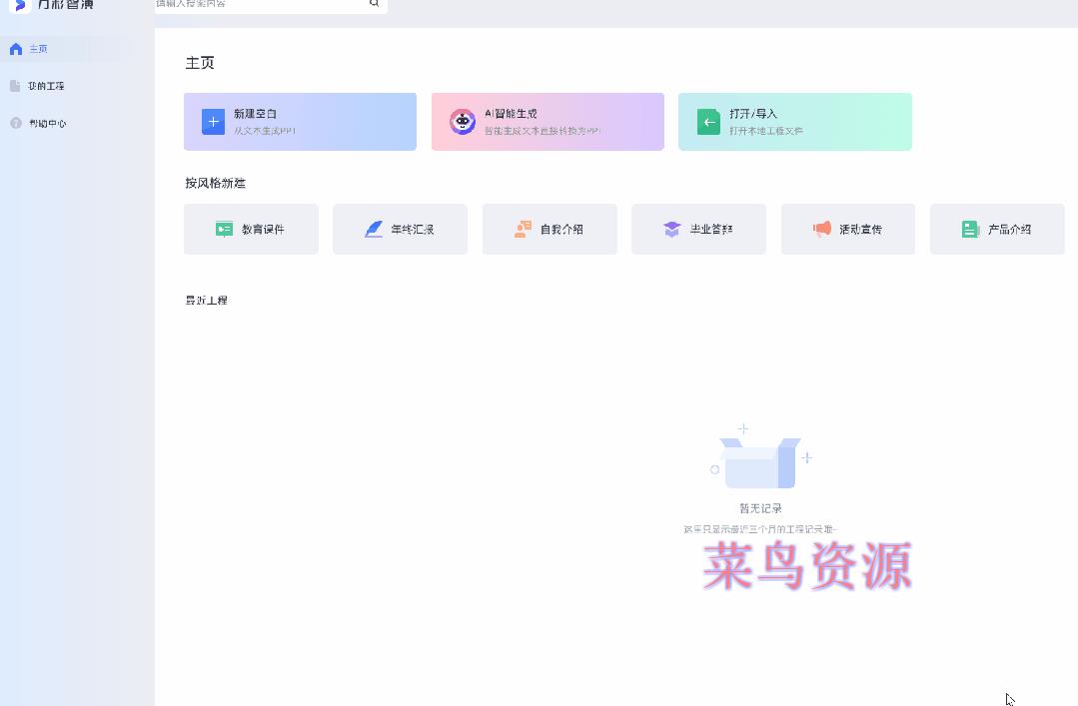
Task: Select the 自我介绍 style category
Action: point(549,229)
